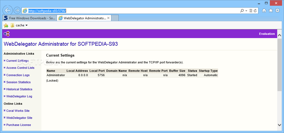This screenshot has height=133, width=284.
Task: Close the WebDelegator Administrator tab
Action: click(x=108, y=18)
